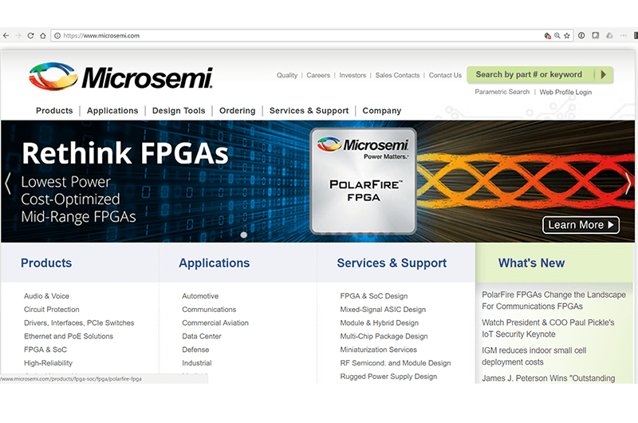Click the PolarFire FPGA chip image
638x423 pixels.
click(x=363, y=181)
